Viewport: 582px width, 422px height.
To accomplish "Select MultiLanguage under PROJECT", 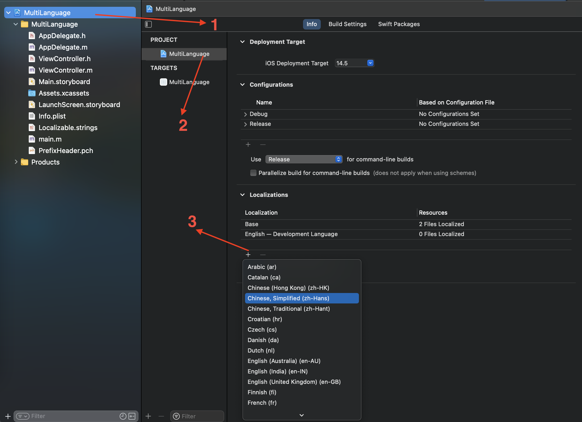I will (x=184, y=54).
